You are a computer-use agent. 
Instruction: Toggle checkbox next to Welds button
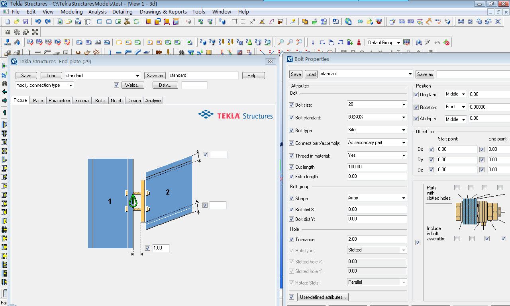point(116,85)
